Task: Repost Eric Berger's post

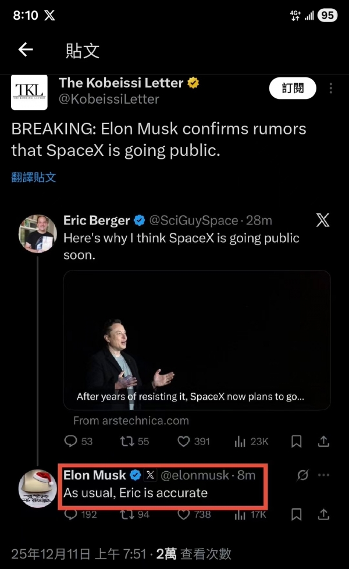Action: 126,442
